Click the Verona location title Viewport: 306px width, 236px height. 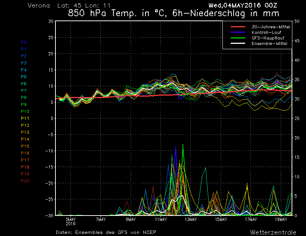pyautogui.click(x=39, y=5)
